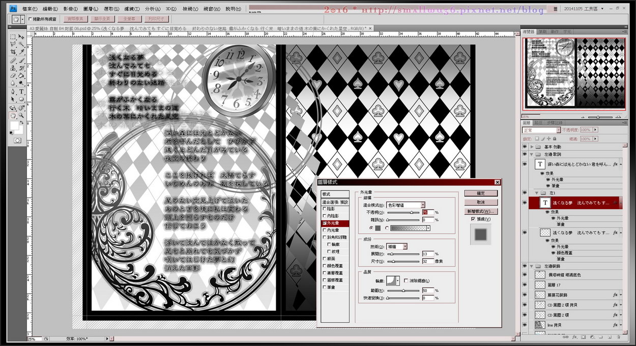The width and height of the screenshot is (636, 346).
Task: Open the 編輯 Edit menu
Action: click(x=50, y=9)
